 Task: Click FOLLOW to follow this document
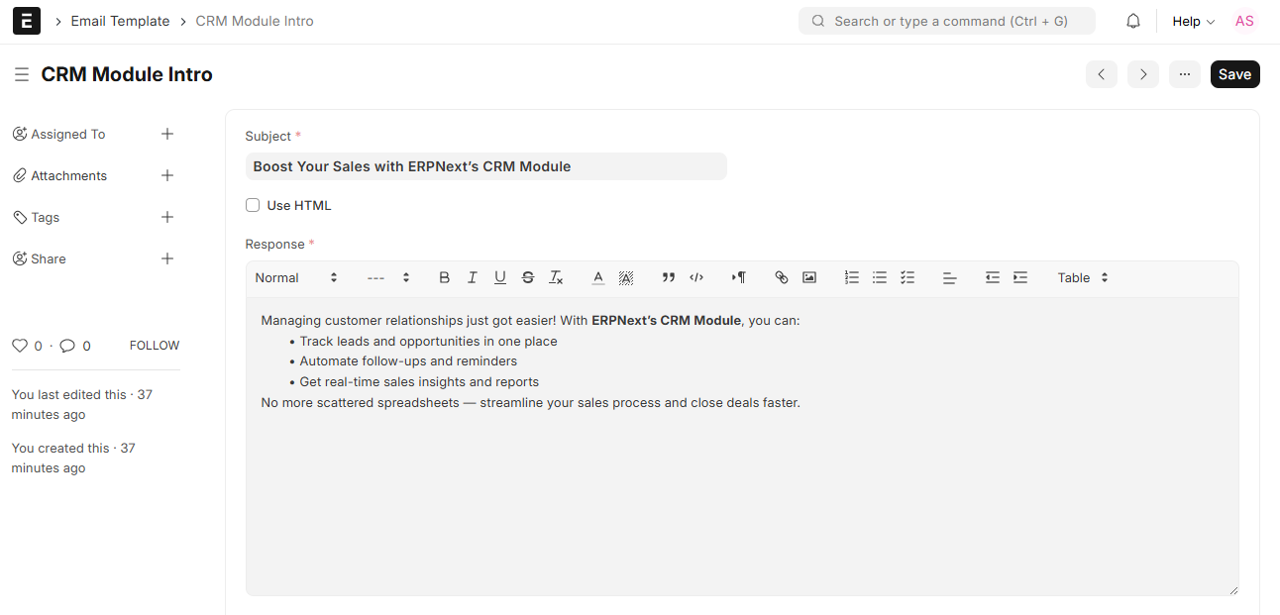tap(155, 346)
